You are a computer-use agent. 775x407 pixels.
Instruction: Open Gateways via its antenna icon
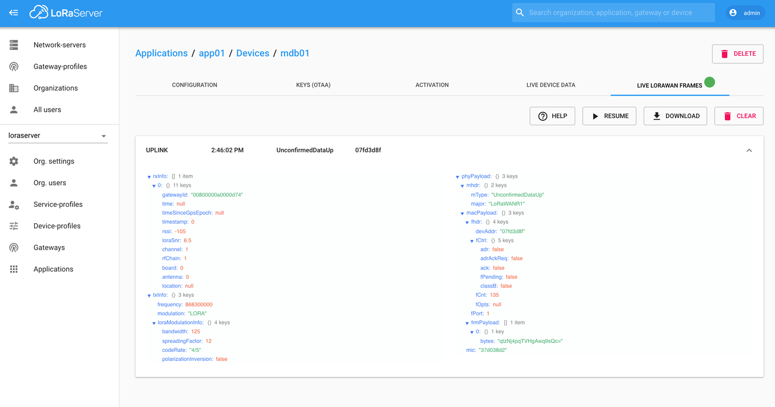pos(13,247)
